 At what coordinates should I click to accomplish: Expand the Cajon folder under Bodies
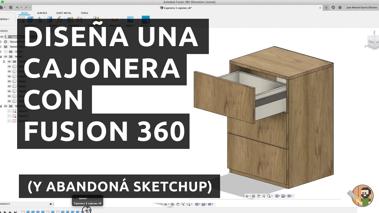(x=4, y=62)
